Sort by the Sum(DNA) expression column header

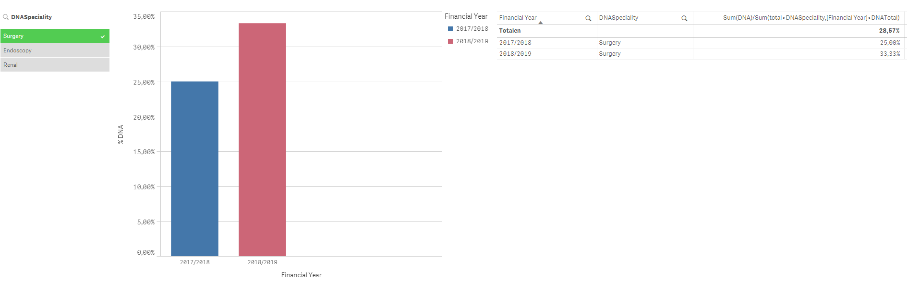[811, 18]
